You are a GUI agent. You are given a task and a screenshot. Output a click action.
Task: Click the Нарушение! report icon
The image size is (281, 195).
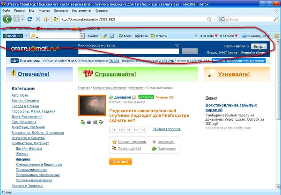click(155, 142)
